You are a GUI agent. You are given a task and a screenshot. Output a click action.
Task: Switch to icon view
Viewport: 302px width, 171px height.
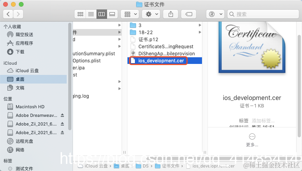click(80, 14)
